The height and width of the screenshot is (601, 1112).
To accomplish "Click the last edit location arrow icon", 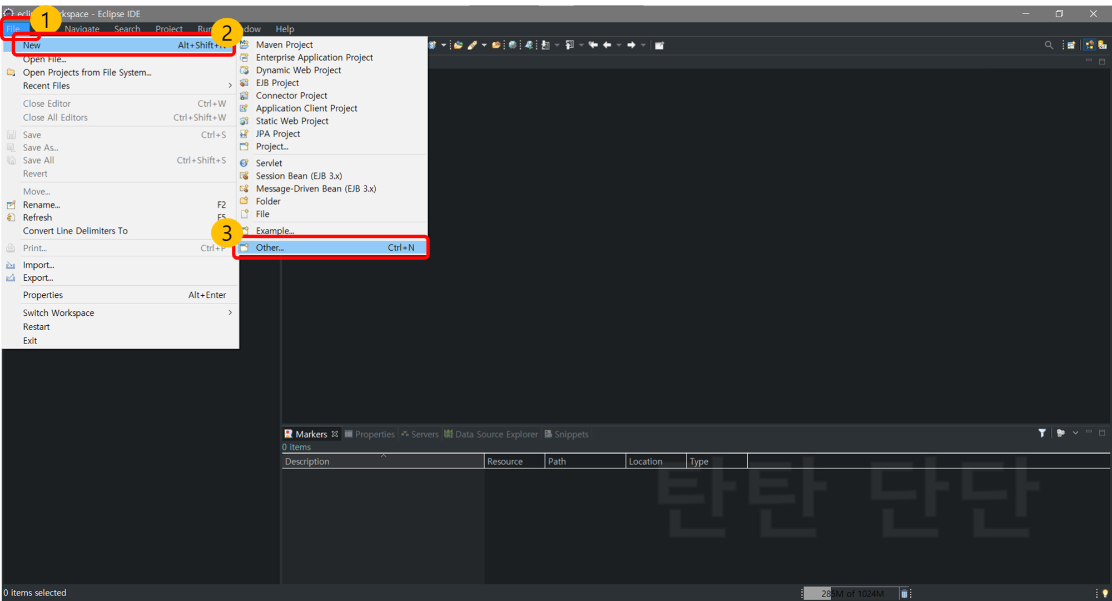I will point(593,45).
